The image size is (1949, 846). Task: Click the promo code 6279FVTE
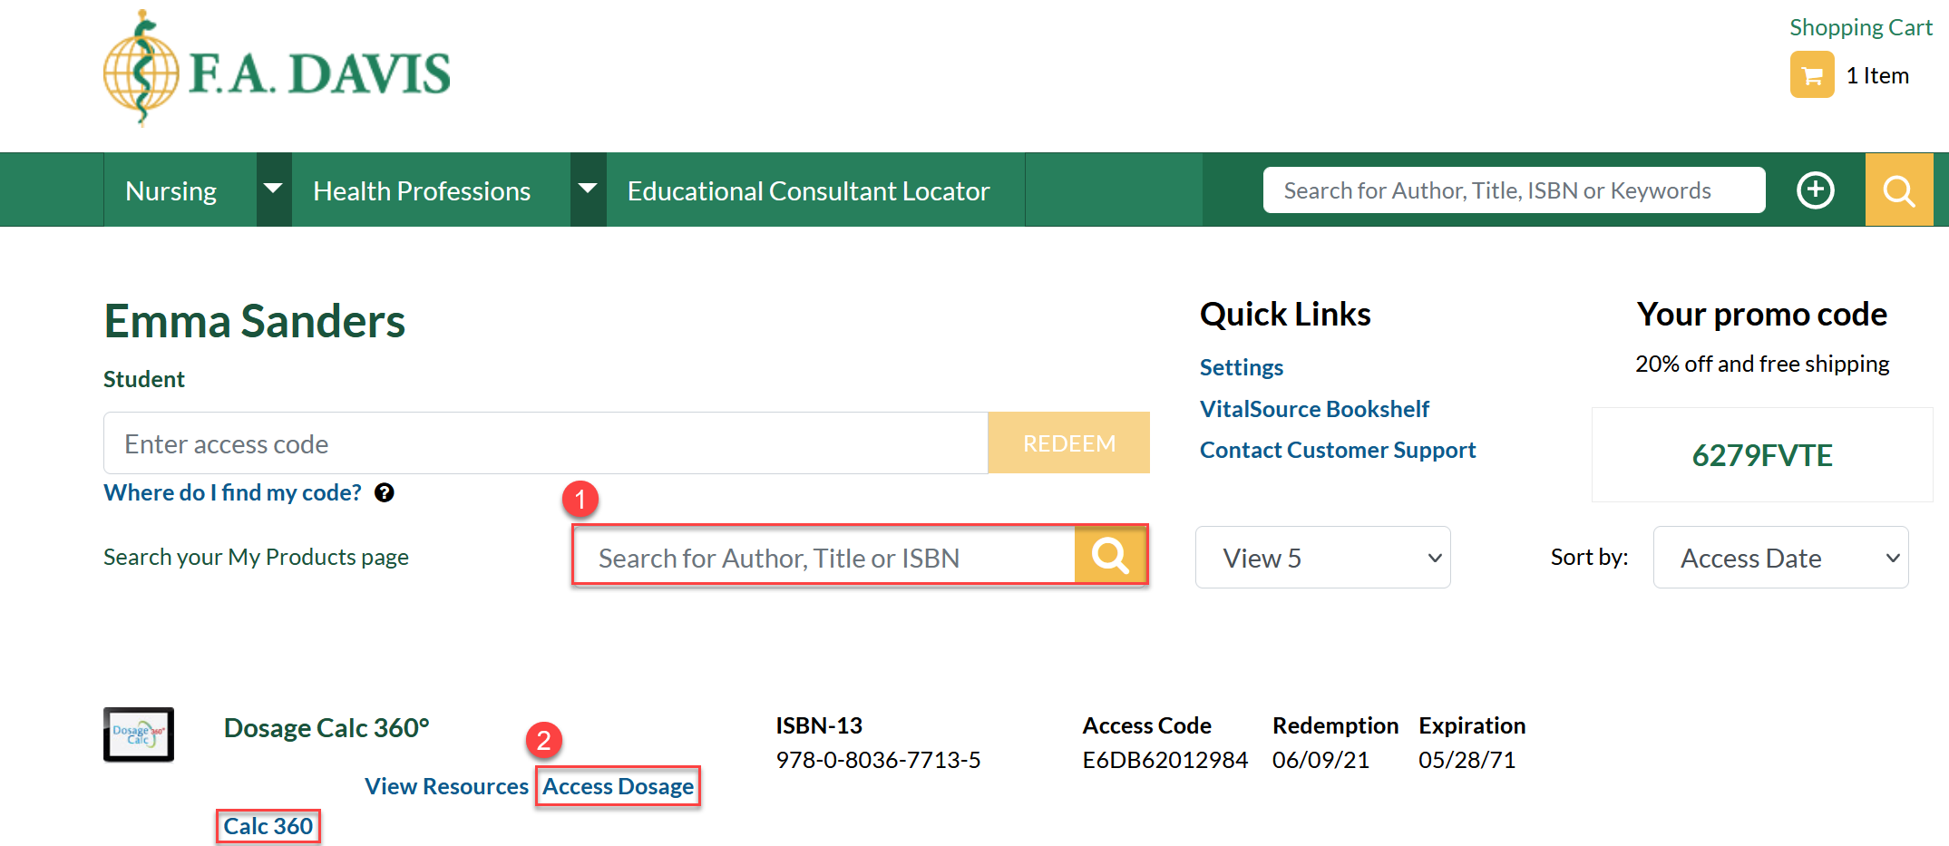pyautogui.click(x=1762, y=454)
